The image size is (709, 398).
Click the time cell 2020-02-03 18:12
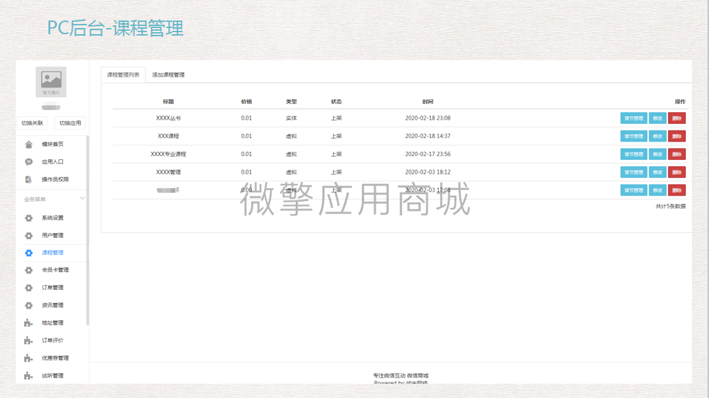(428, 172)
